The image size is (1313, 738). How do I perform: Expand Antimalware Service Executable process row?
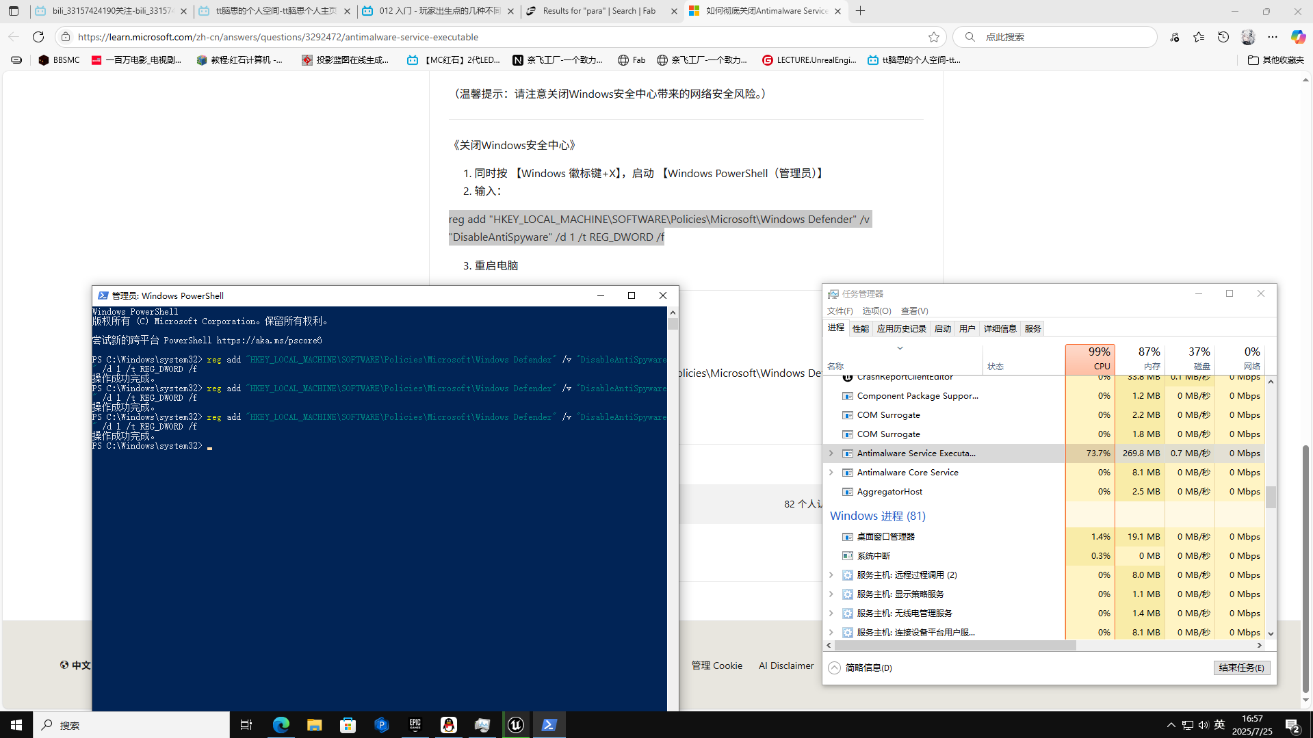pos(831,453)
